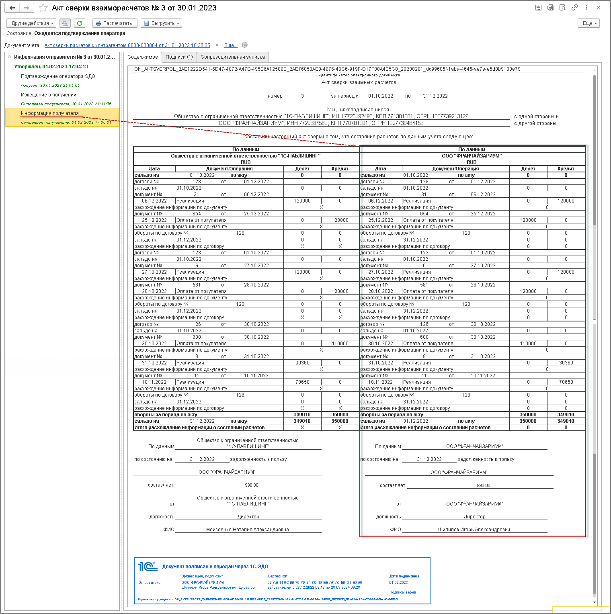
Task: Click the period end date 31.12.2022 after 'по'
Action: (435, 96)
